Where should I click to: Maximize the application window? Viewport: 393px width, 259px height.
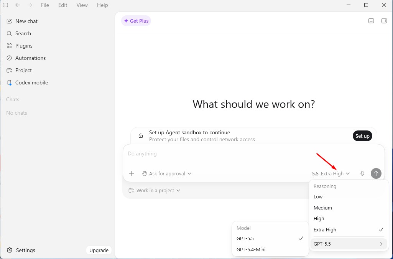point(366,5)
